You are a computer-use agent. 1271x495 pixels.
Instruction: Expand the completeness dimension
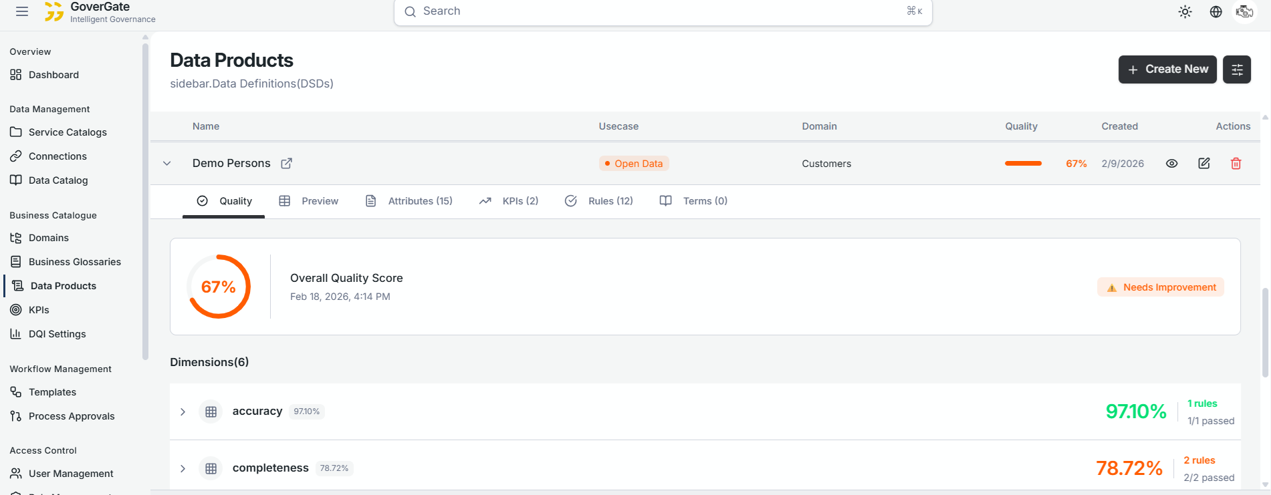click(183, 469)
